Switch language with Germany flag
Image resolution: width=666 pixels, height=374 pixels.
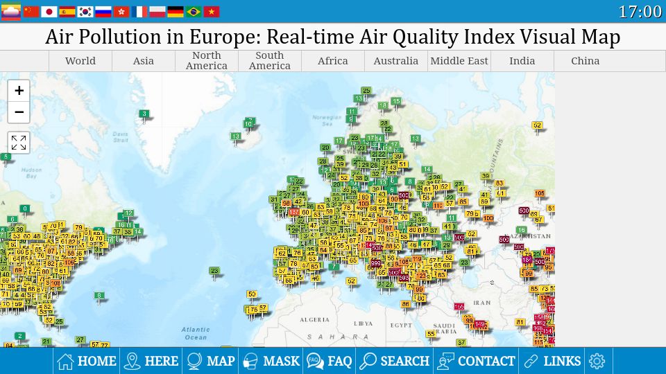point(176,12)
